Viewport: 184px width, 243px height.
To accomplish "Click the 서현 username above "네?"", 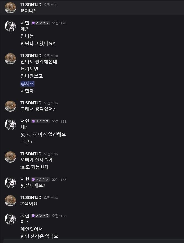I will pyautogui.click(x=25, y=121).
